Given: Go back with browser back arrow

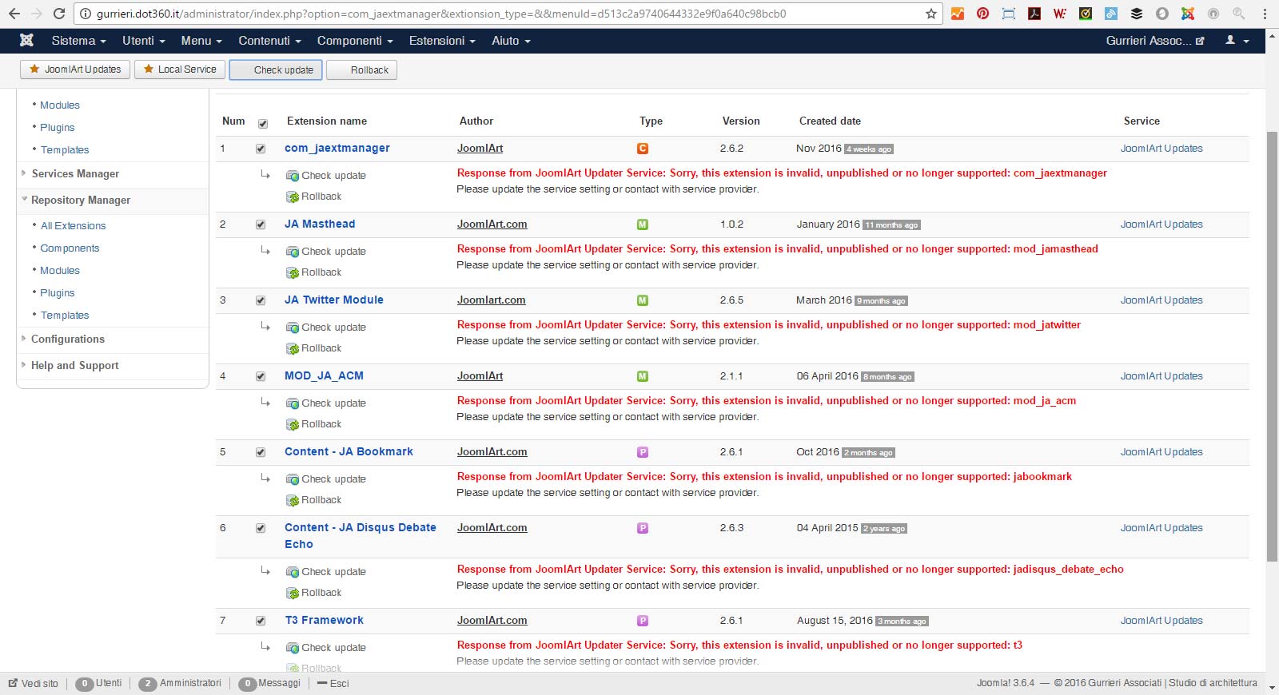Looking at the screenshot, I should pyautogui.click(x=14, y=14).
